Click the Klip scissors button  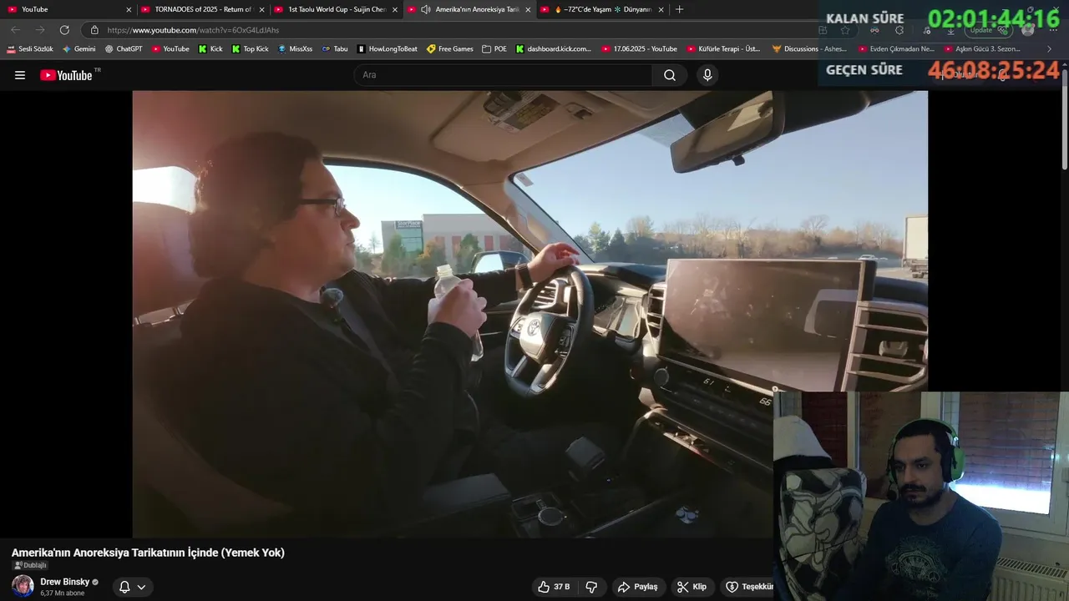coord(692,587)
